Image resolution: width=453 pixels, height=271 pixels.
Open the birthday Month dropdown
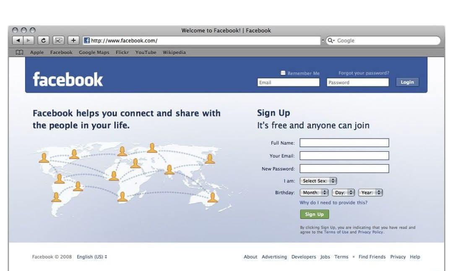(x=314, y=193)
